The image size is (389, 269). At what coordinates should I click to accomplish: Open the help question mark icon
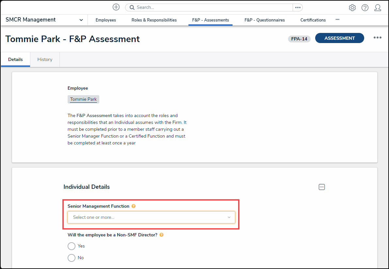(x=365, y=8)
